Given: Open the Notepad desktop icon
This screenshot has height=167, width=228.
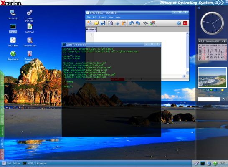Looking at the screenshot, I should point(30,28).
